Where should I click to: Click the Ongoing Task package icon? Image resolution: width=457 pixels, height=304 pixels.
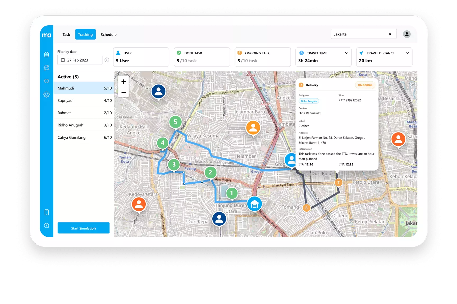(x=239, y=53)
